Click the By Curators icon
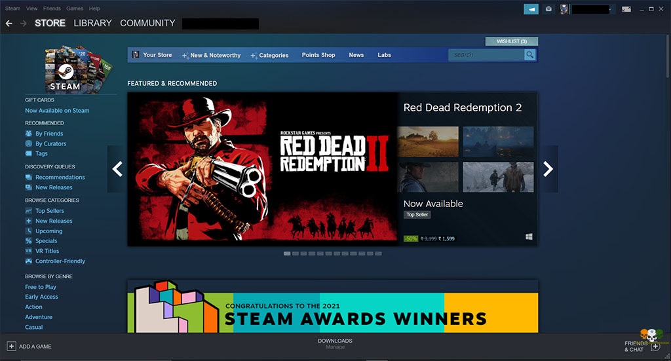The image size is (671, 361). click(x=29, y=143)
